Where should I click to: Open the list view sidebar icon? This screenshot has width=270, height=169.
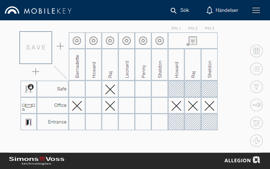(x=256, y=69)
